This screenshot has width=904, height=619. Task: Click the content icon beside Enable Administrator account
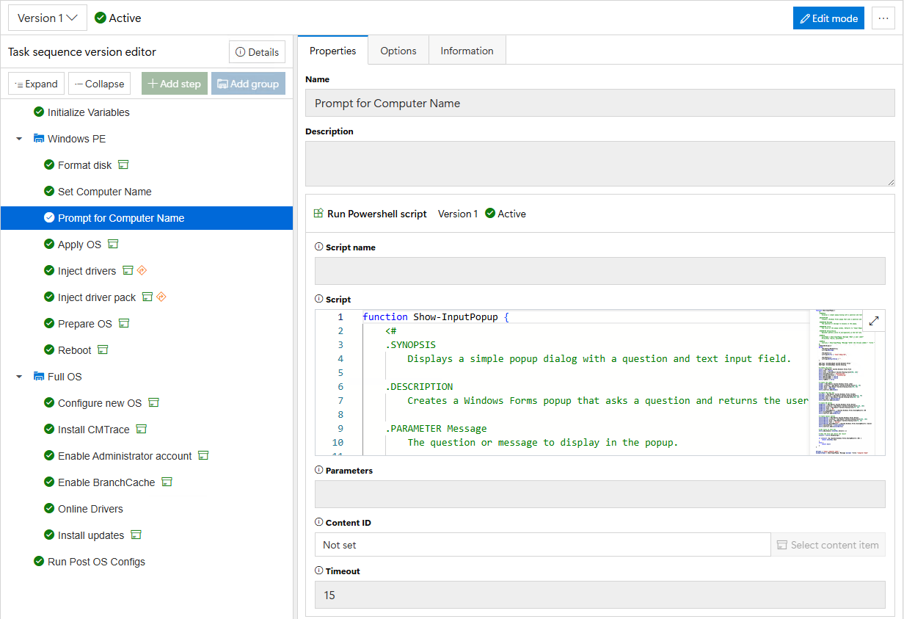203,455
